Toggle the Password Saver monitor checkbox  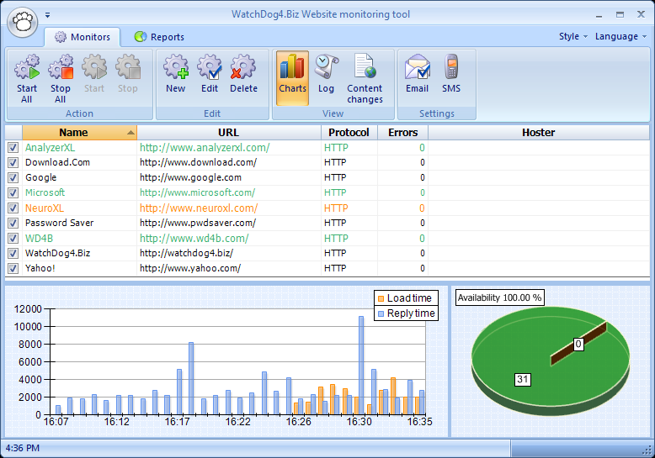13,224
